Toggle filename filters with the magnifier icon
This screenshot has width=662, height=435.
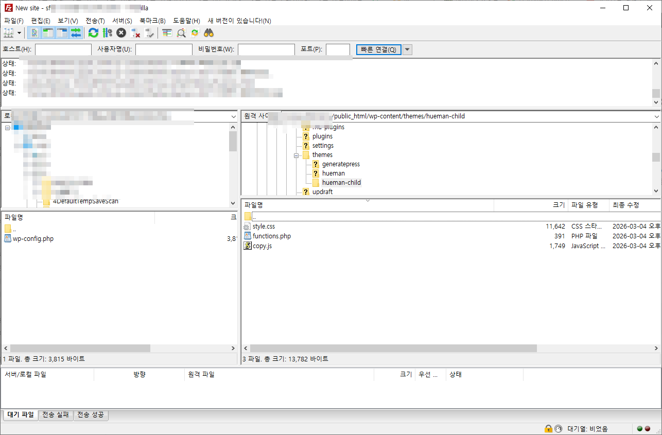click(x=181, y=33)
